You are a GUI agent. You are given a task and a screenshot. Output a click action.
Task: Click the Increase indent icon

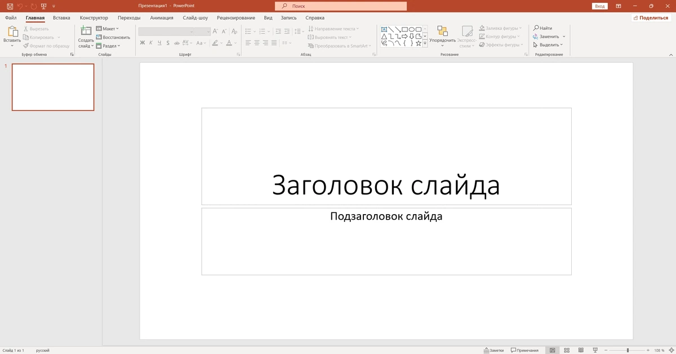(x=287, y=31)
